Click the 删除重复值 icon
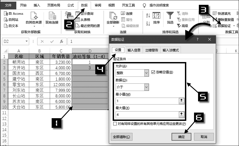239x146 pixels. (x=215, y=20)
